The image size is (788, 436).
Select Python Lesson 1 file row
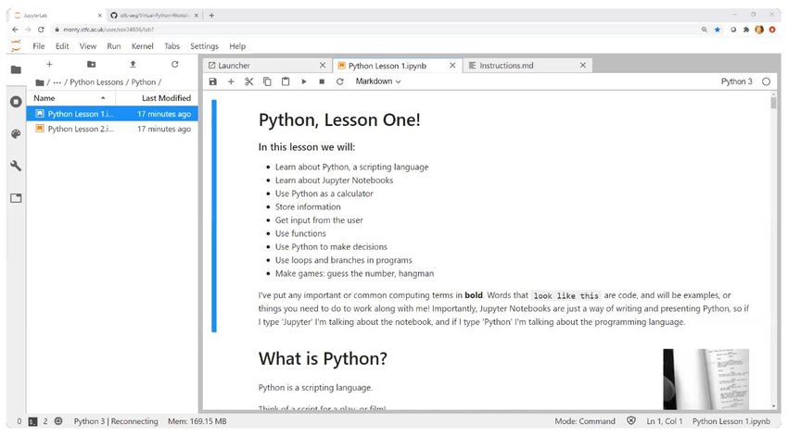[x=112, y=114]
